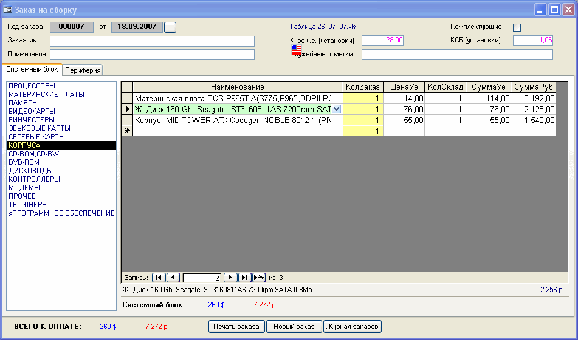Click price cell 114,00 in ЦенаУе column
Image resolution: width=578 pixels, height=340 pixels.
click(x=404, y=98)
